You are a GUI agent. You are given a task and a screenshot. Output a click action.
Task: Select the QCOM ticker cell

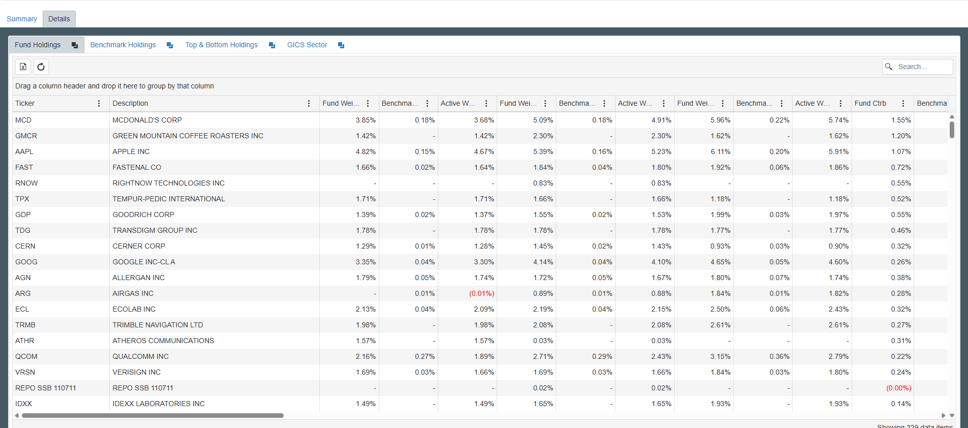click(61, 356)
